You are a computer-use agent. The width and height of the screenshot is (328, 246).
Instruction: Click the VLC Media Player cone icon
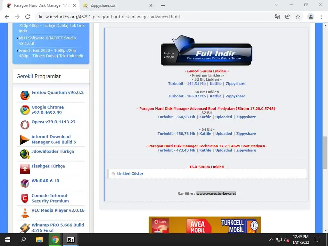pyautogui.click(x=25, y=213)
